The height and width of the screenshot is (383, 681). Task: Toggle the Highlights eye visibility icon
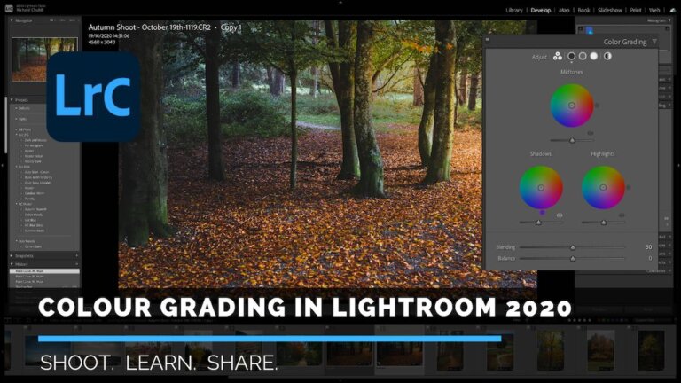coord(622,215)
